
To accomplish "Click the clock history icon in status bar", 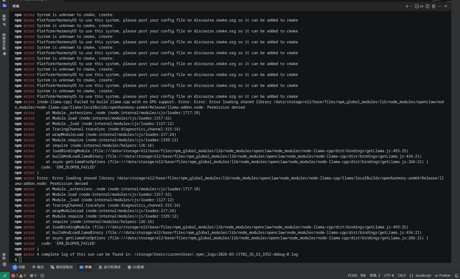I will [x=42, y=276].
